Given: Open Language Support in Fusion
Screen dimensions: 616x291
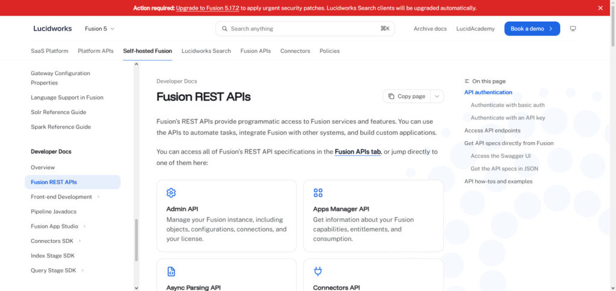Looking at the screenshot, I should [x=67, y=98].
